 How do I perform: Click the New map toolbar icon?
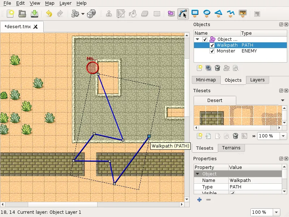pos(11,14)
